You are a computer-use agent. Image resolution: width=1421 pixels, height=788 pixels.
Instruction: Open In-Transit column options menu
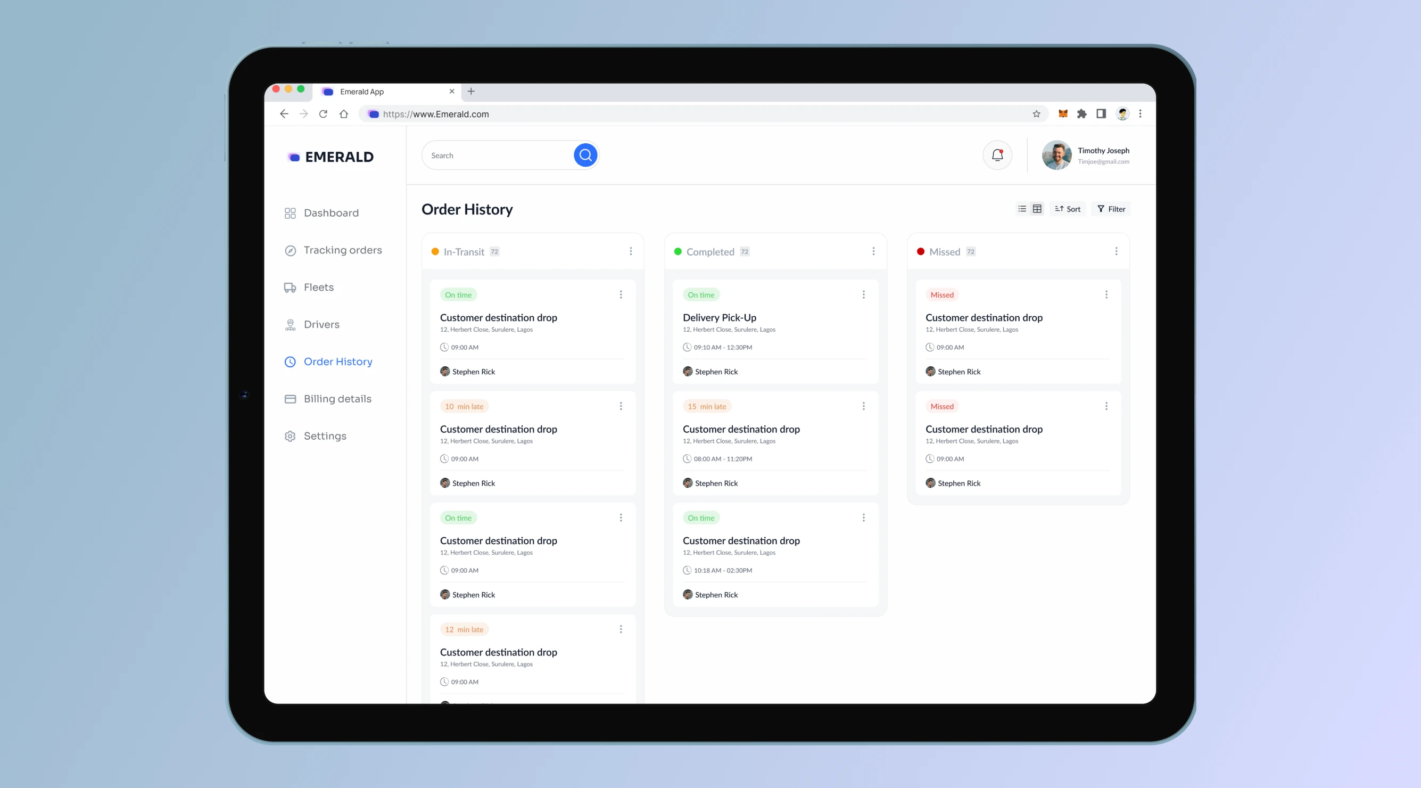(631, 251)
